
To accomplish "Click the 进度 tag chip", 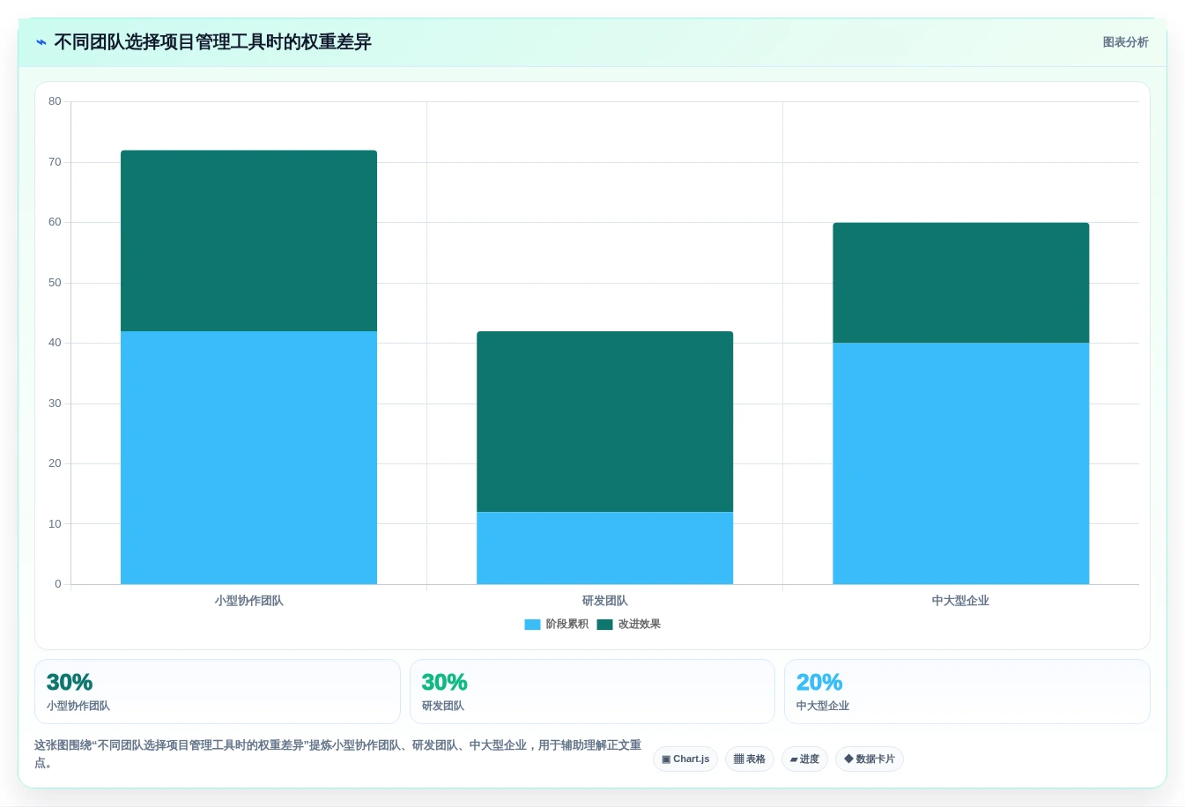I will coord(804,759).
